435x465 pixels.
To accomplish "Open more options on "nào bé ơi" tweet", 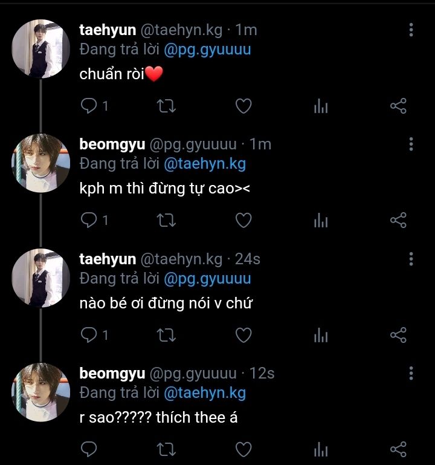I will tap(411, 259).
